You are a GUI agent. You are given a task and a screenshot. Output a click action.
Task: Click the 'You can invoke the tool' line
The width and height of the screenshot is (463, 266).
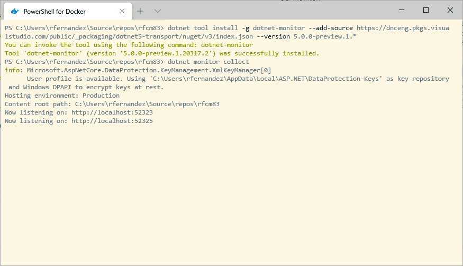tap(129, 45)
